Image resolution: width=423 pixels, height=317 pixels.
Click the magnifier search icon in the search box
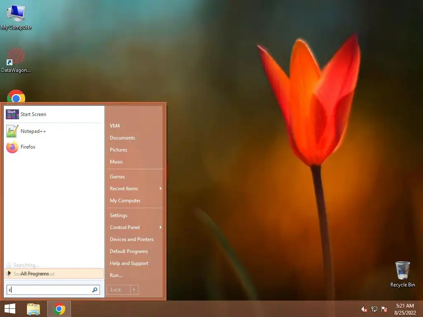95,290
